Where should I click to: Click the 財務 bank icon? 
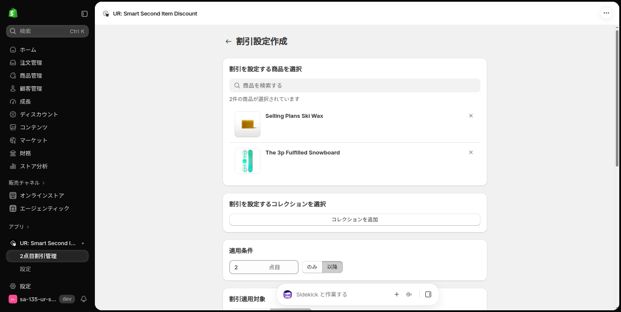13,153
